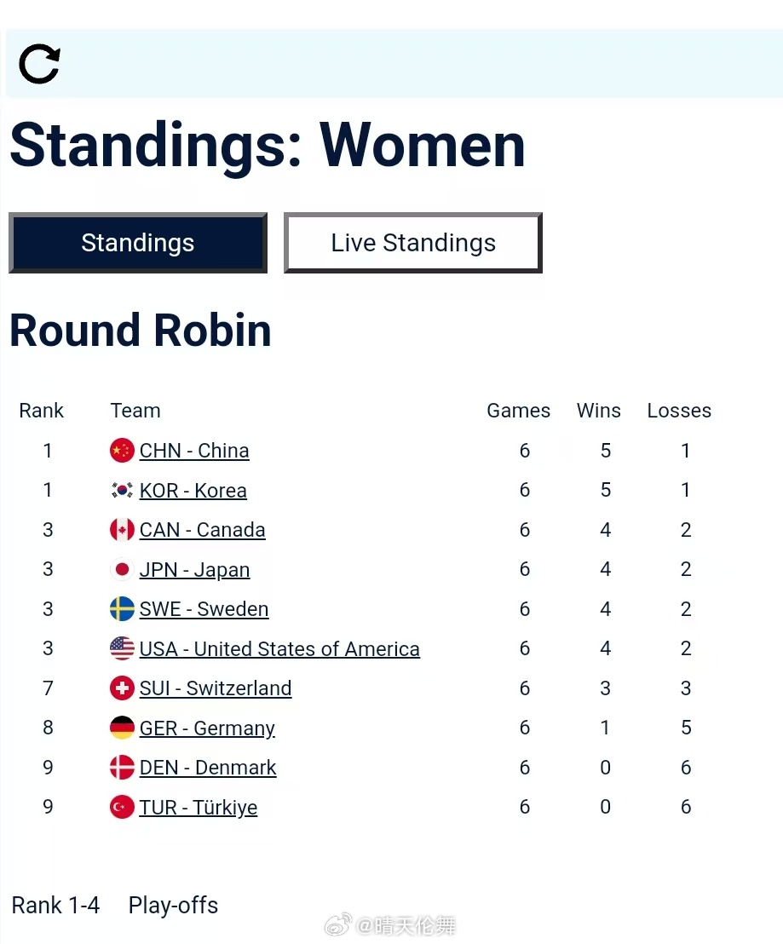Click the Switzerland flag icon
The width and height of the screenshot is (783, 944).
click(x=122, y=688)
